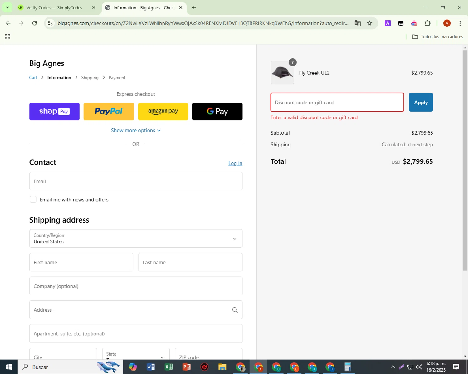Reload the page with the refresh icon
Viewport: 468px width, 374px height.
pos(35,23)
